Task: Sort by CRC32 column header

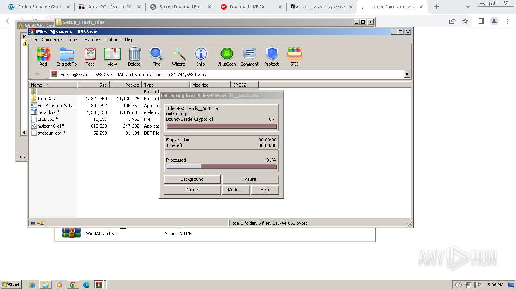Action: 244,85
